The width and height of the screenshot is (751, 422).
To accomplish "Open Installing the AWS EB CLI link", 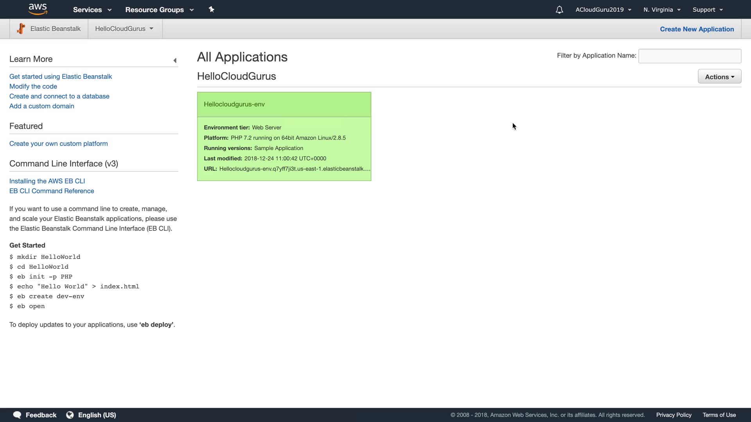I will 47,181.
